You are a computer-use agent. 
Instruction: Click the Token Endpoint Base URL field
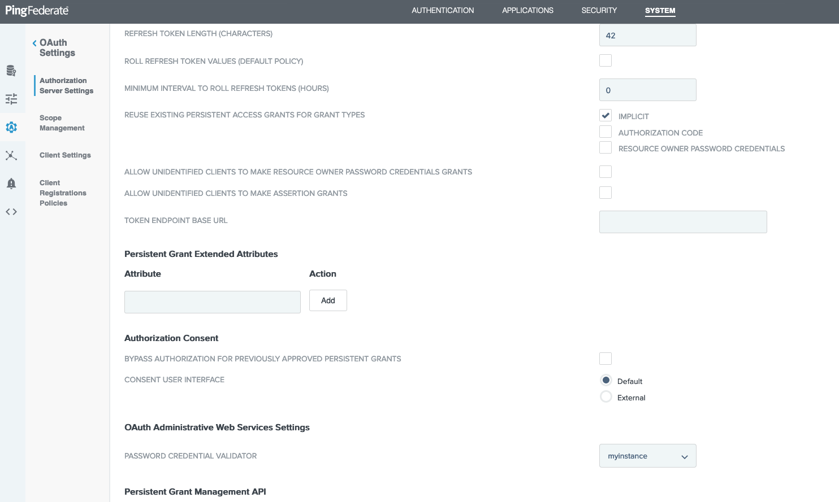pyautogui.click(x=682, y=222)
